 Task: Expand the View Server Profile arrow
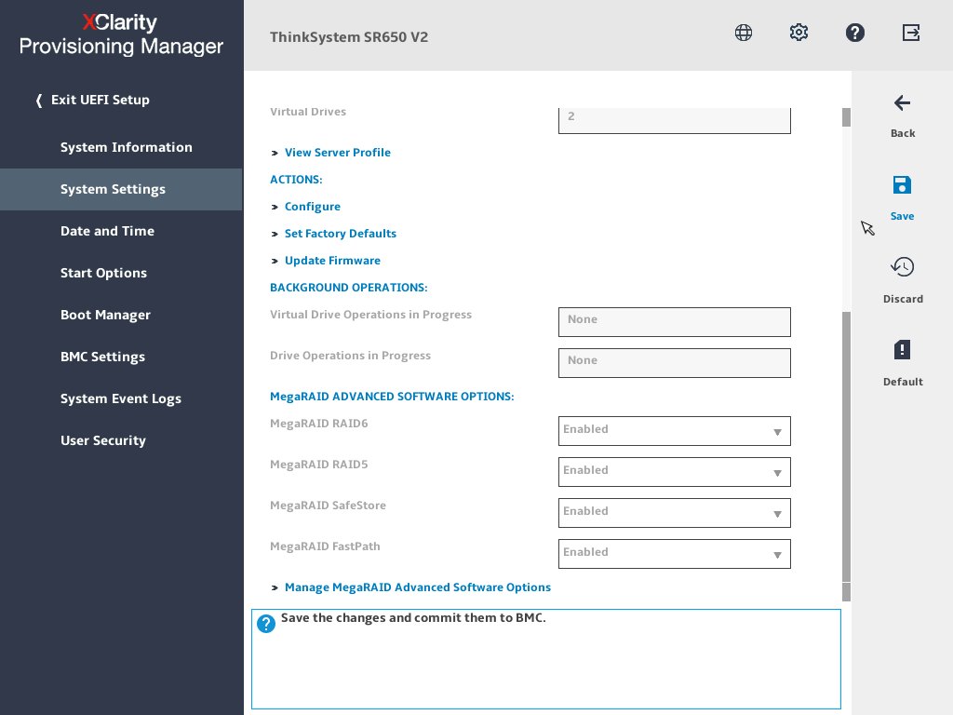[275, 154]
